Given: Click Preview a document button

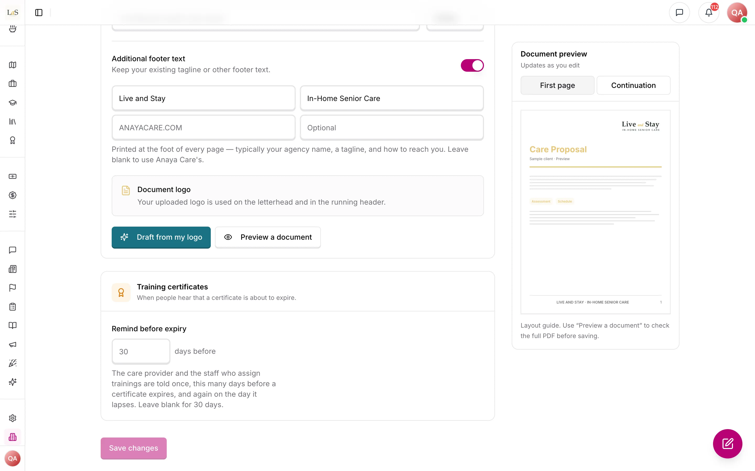Looking at the screenshot, I should [268, 237].
